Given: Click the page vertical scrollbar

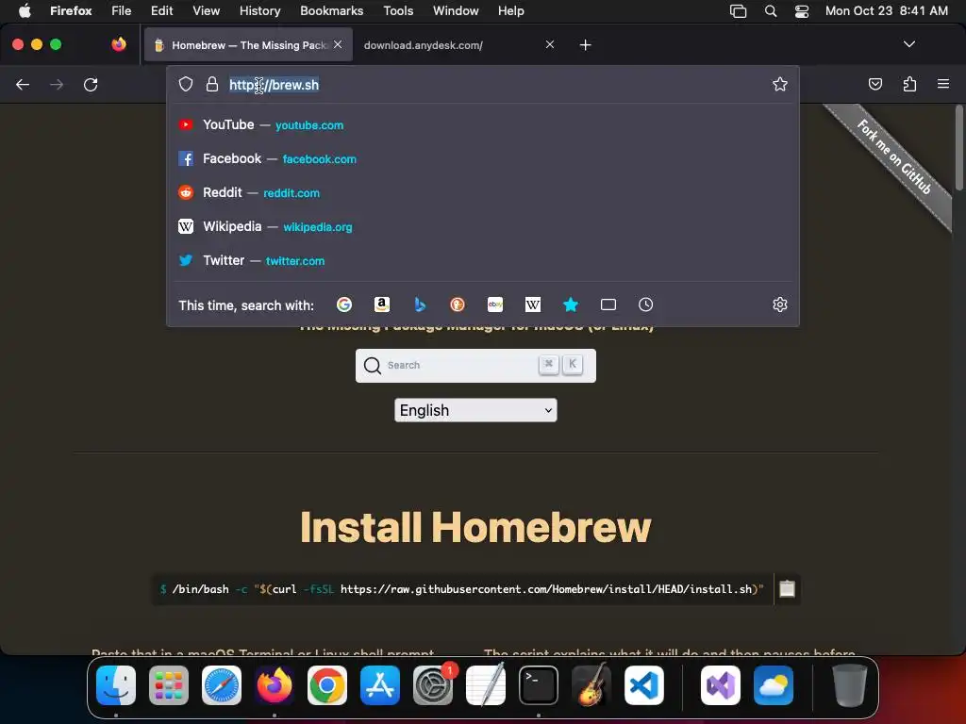Looking at the screenshot, I should pyautogui.click(x=958, y=148).
